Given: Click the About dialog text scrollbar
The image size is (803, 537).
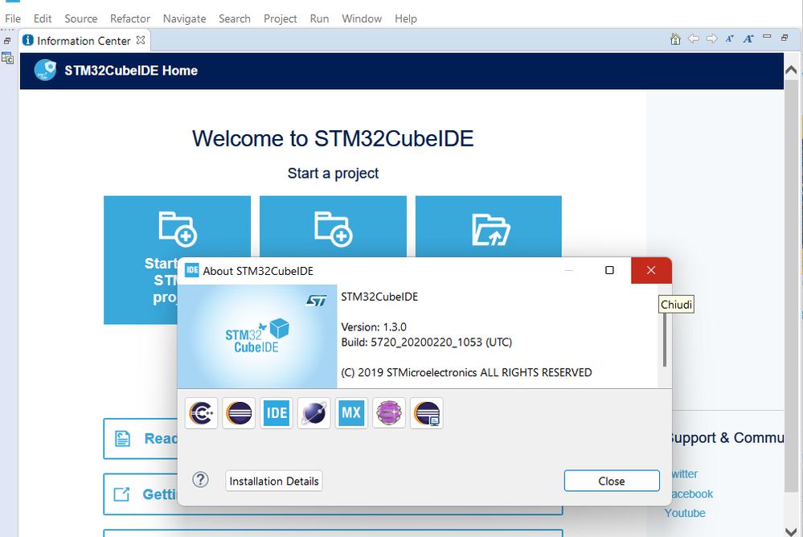Looking at the screenshot, I should (665, 340).
